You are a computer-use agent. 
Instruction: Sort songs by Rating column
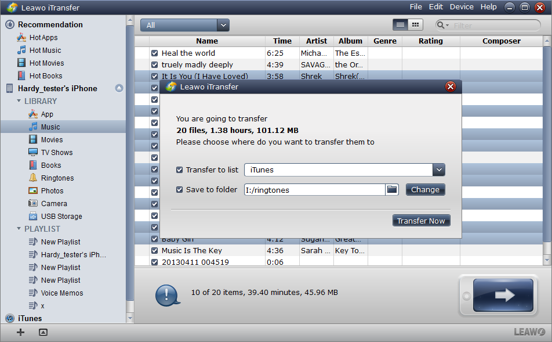pyautogui.click(x=431, y=41)
